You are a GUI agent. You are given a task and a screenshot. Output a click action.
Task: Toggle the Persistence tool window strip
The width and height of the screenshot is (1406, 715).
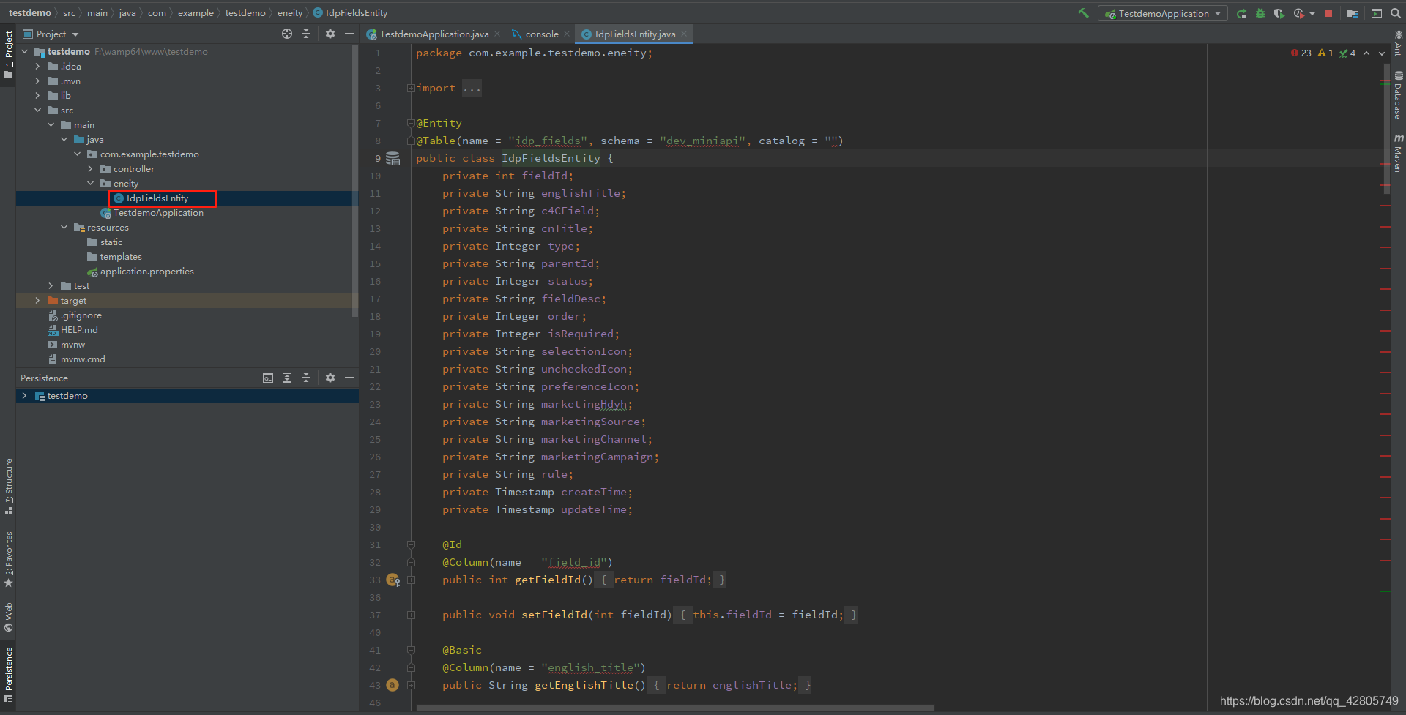(x=9, y=675)
